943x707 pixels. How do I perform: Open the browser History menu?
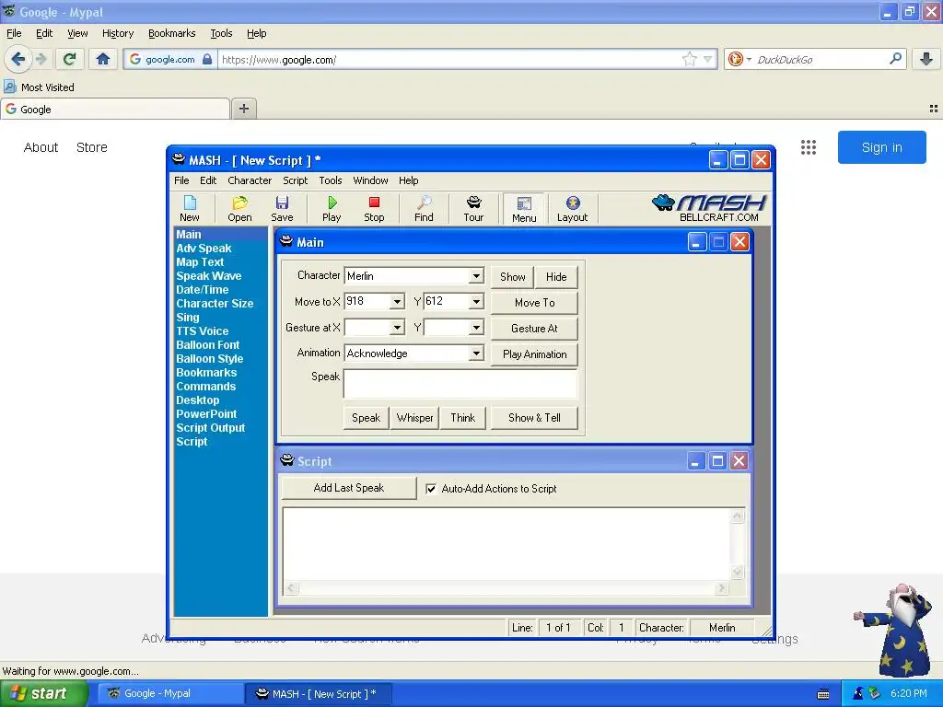point(118,33)
